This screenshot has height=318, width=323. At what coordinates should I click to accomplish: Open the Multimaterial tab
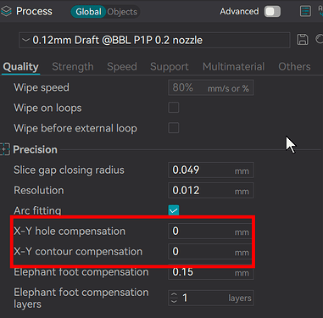(x=233, y=67)
